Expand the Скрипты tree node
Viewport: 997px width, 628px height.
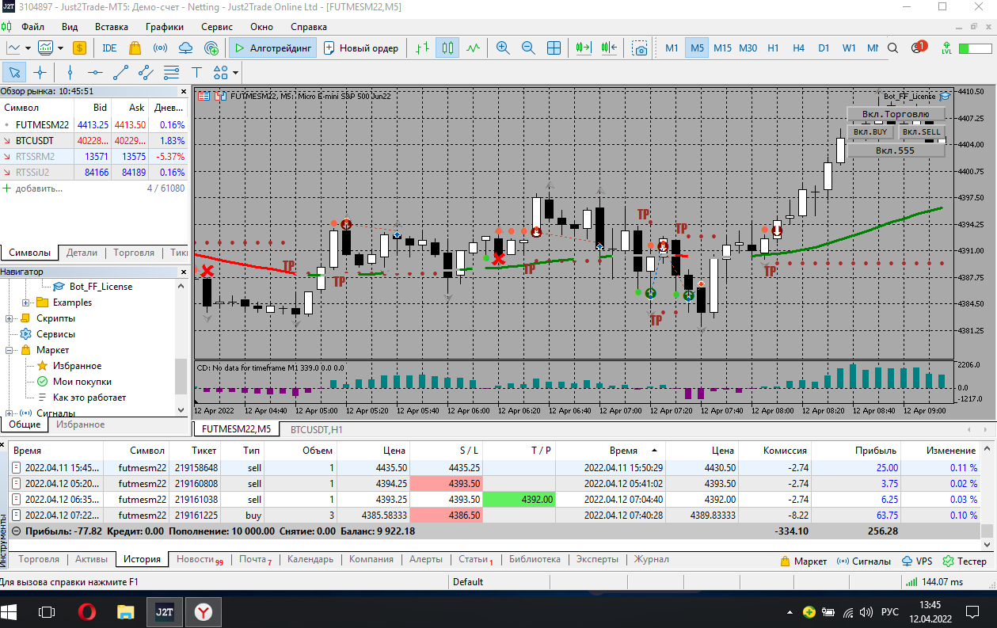tap(10, 318)
